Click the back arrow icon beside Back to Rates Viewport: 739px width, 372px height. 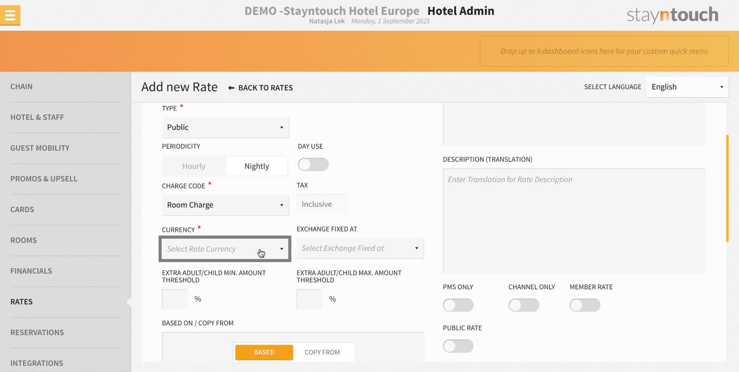[231, 88]
